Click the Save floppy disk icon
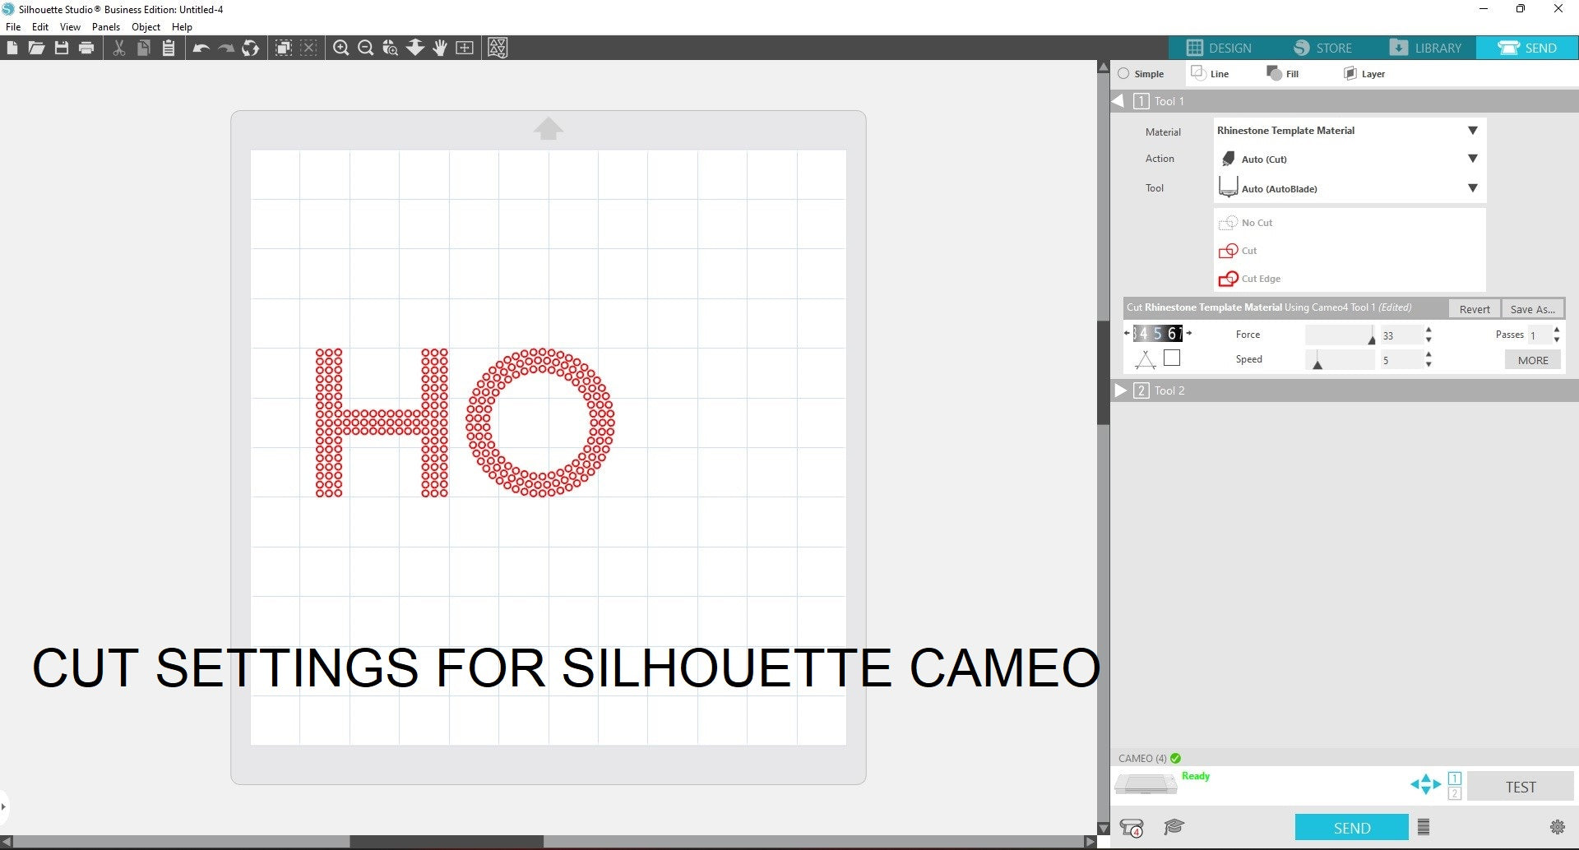Image resolution: width=1579 pixels, height=850 pixels. [x=62, y=49]
